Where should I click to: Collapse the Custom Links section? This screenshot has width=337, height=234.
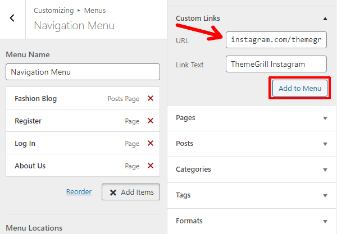click(x=325, y=19)
